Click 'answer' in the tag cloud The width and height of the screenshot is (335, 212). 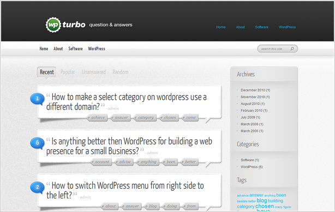click(256, 195)
